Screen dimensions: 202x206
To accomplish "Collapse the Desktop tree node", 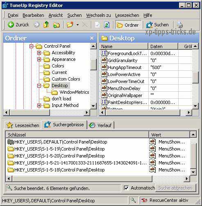I will click(x=39, y=86).
